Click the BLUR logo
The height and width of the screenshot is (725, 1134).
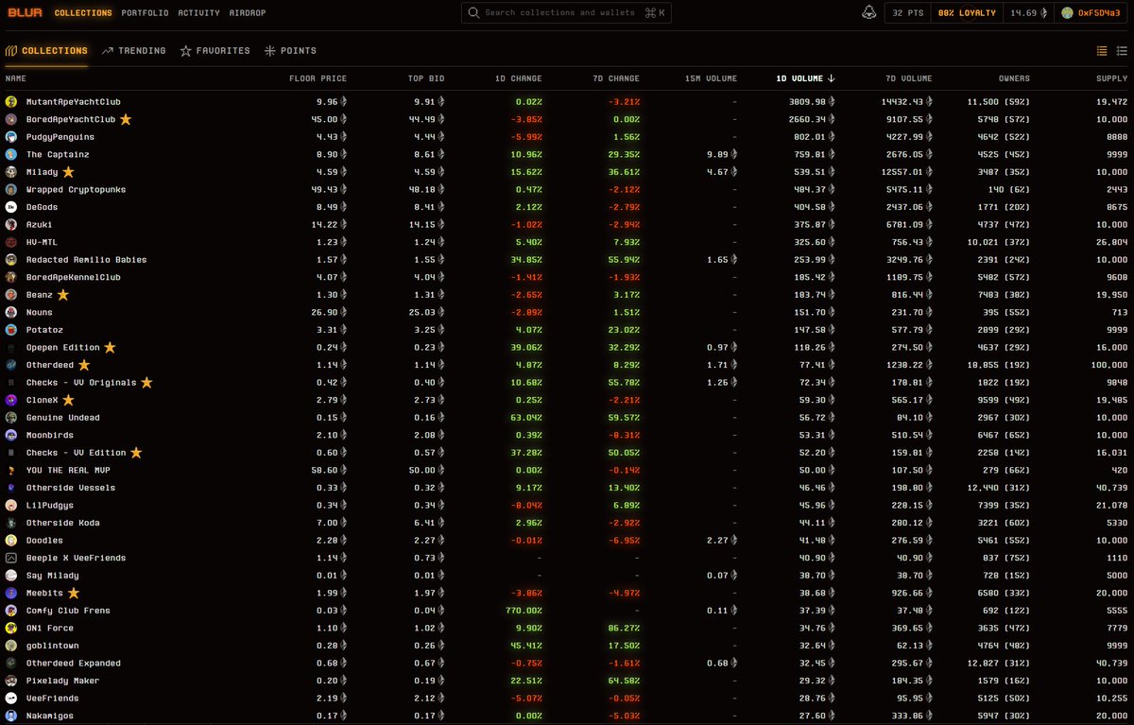(25, 13)
